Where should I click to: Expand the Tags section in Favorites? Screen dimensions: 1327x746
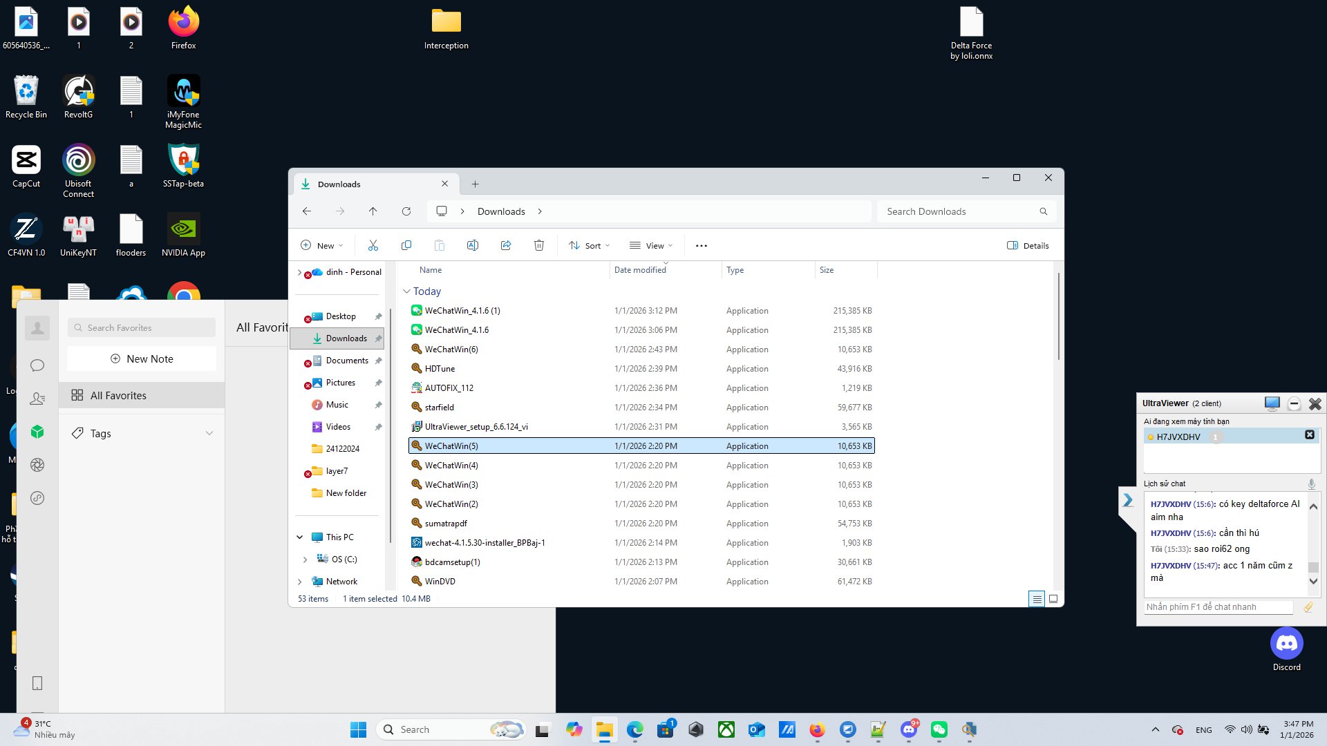pyautogui.click(x=209, y=434)
